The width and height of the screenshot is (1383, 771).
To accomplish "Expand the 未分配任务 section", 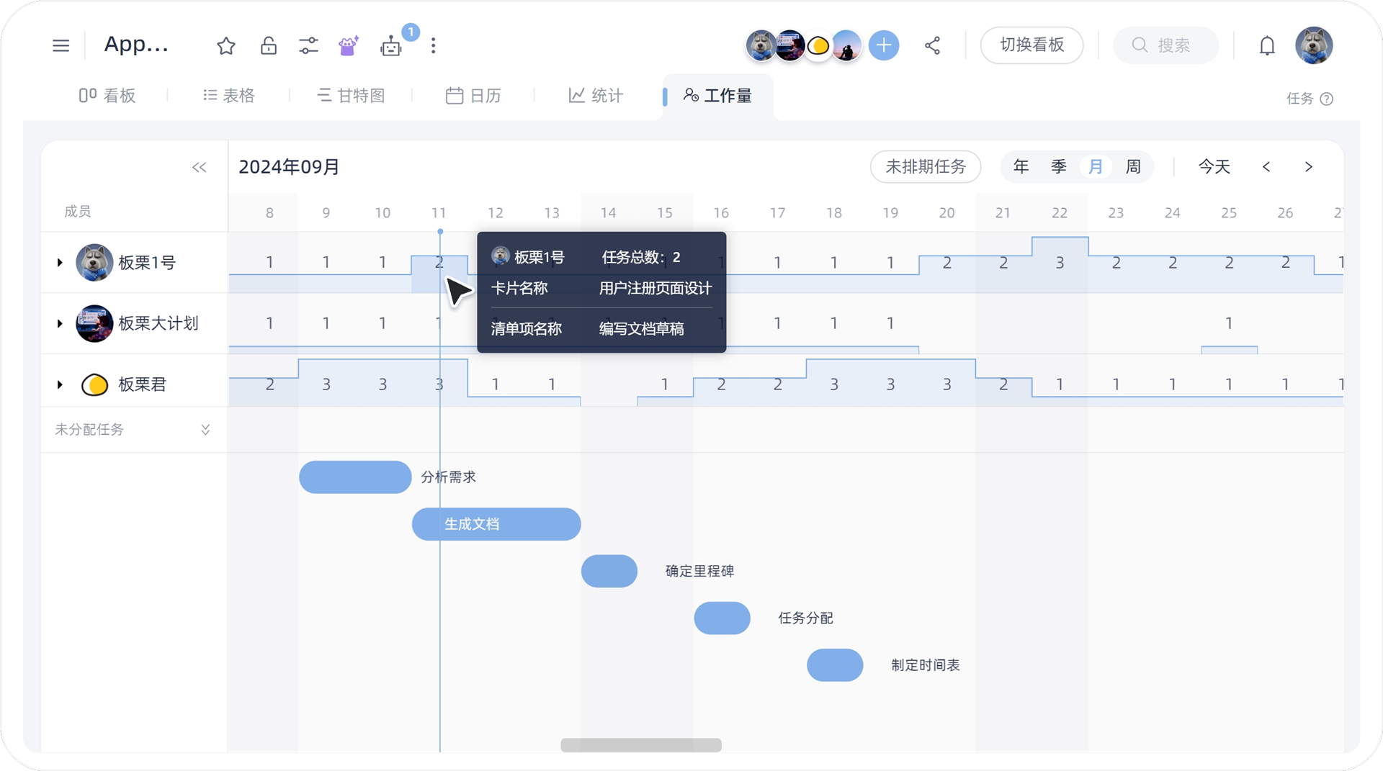I will (205, 429).
